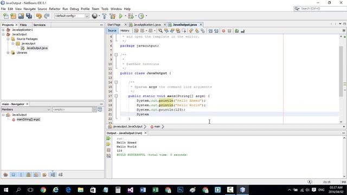Toggle Highlight Search in editor toolbar

[178, 31]
